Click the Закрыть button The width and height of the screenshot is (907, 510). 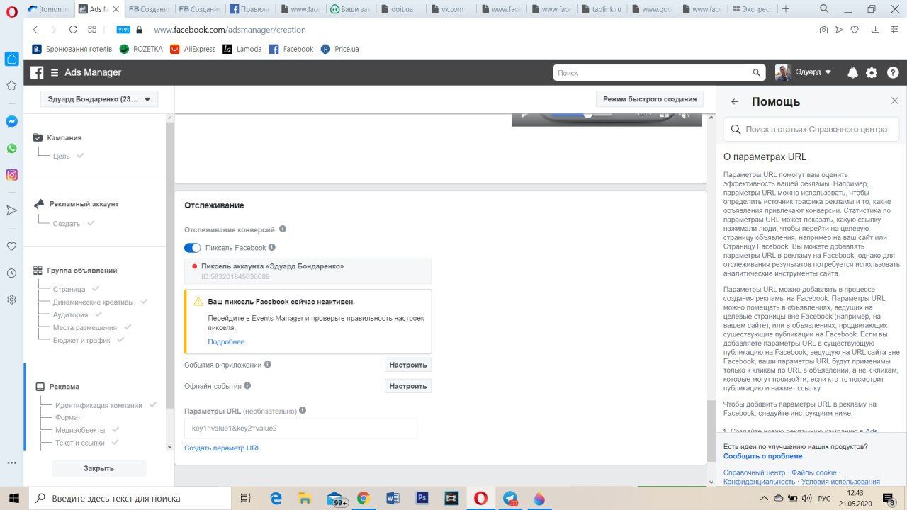coord(98,468)
